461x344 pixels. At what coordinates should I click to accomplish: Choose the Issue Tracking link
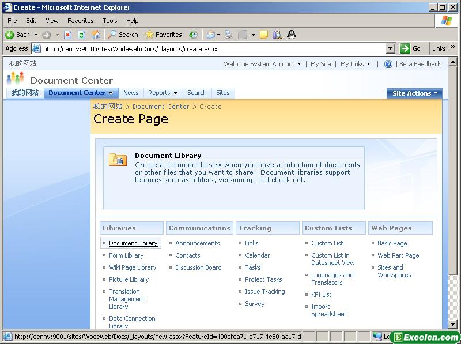pyautogui.click(x=265, y=292)
